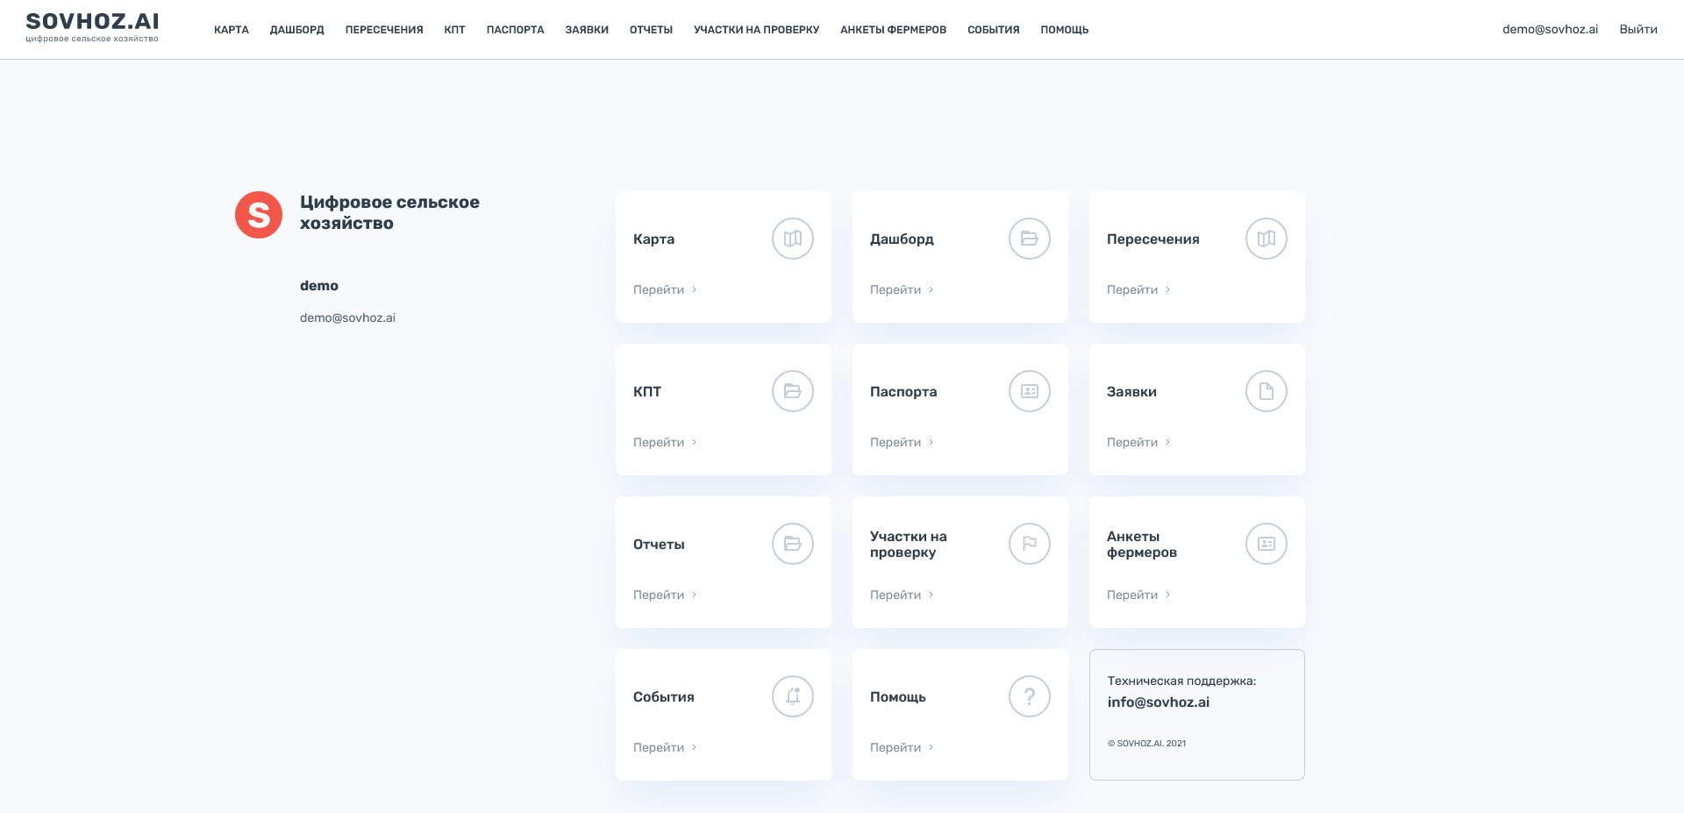Click the info@sovhoz.ai support email

(1158, 702)
